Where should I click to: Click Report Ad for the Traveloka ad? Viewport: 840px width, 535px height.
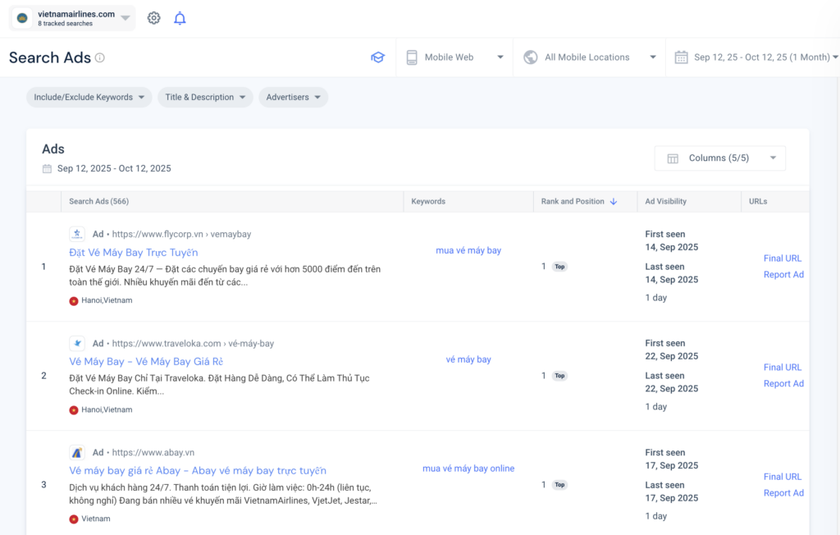783,384
